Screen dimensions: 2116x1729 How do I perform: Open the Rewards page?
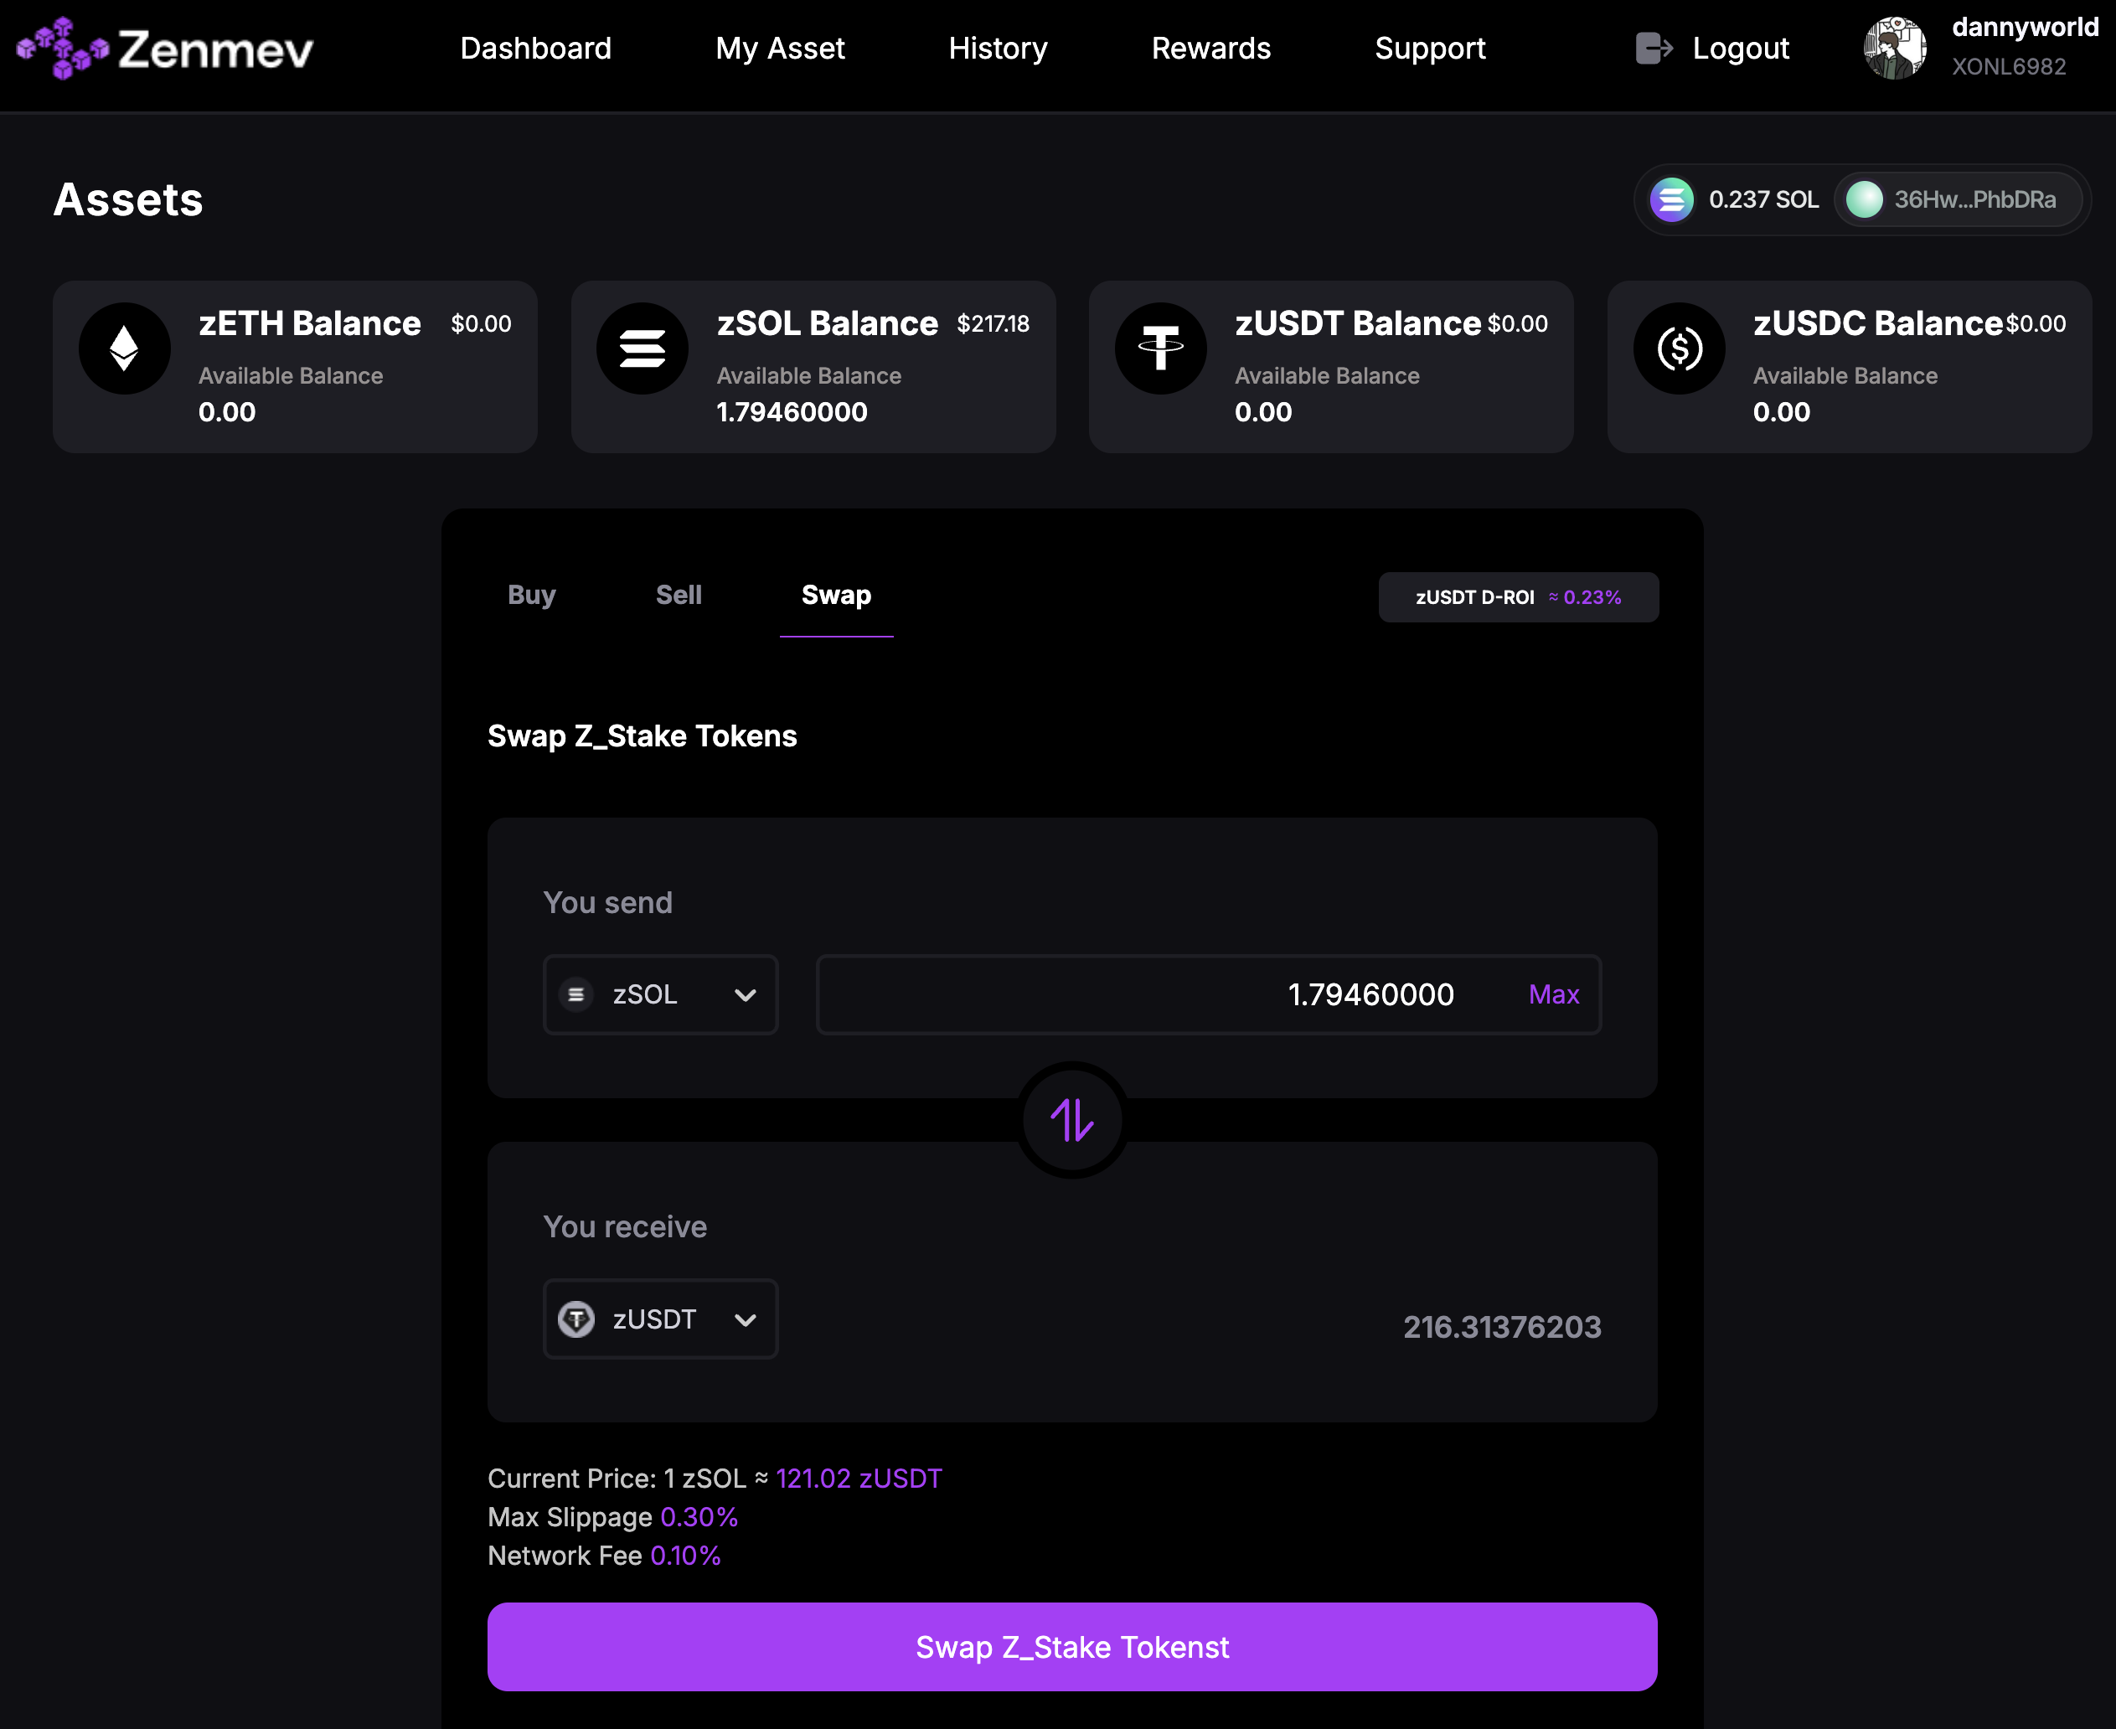[1210, 48]
